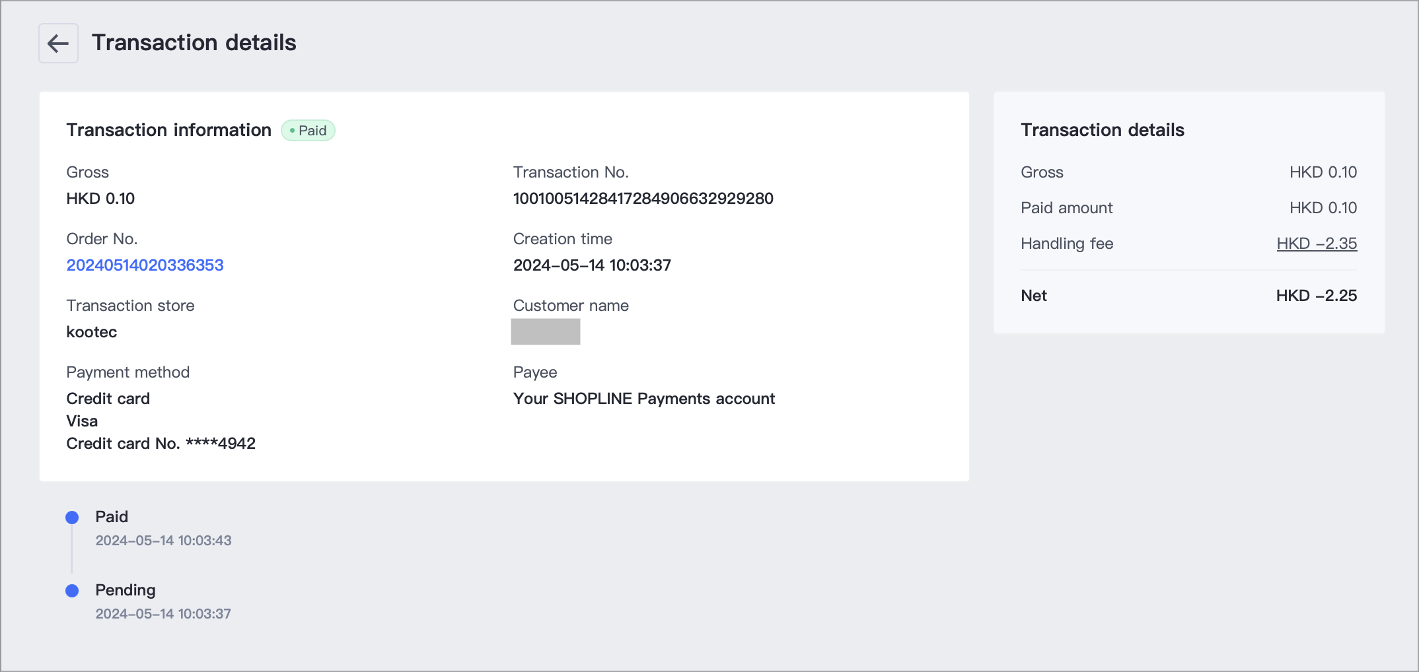Click the Paid status badge
The width and height of the screenshot is (1419, 672).
pos(309,131)
